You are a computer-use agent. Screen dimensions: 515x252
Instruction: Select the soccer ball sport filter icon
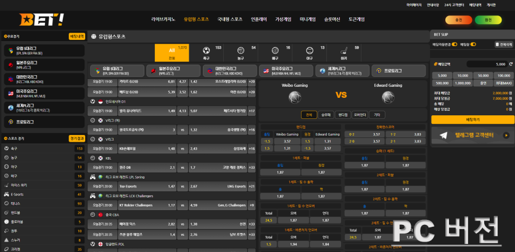click(206, 51)
